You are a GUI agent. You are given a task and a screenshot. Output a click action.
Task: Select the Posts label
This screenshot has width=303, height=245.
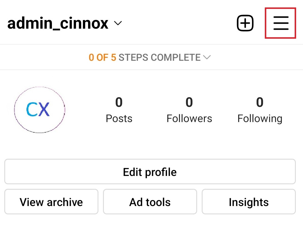[119, 118]
